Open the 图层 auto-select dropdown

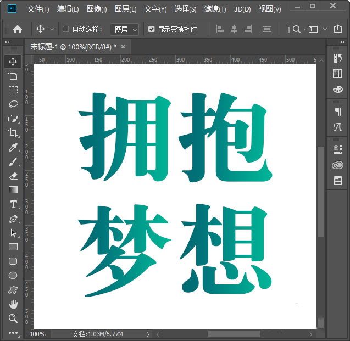[125, 29]
